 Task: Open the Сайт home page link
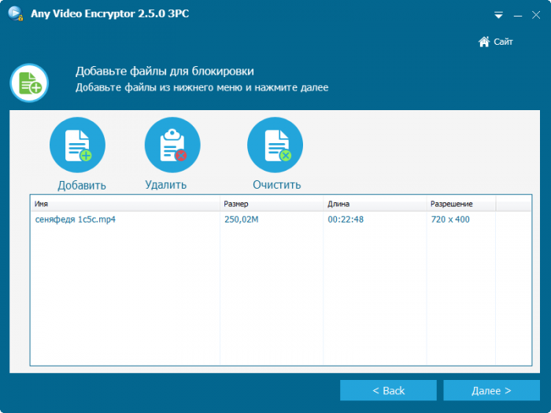[495, 42]
